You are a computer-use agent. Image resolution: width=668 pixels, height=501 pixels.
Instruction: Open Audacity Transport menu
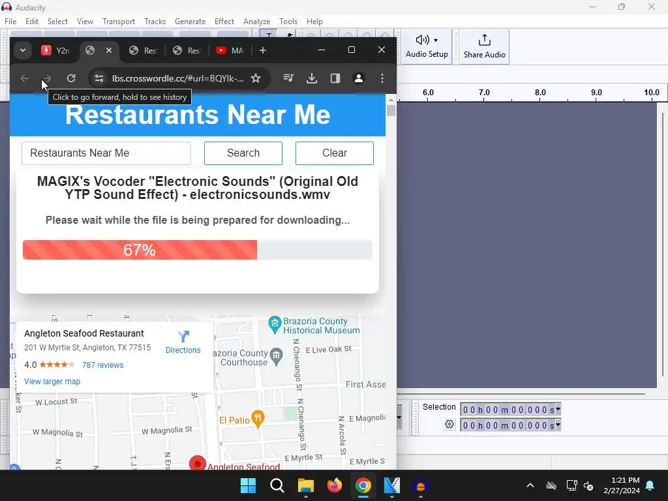click(x=119, y=22)
